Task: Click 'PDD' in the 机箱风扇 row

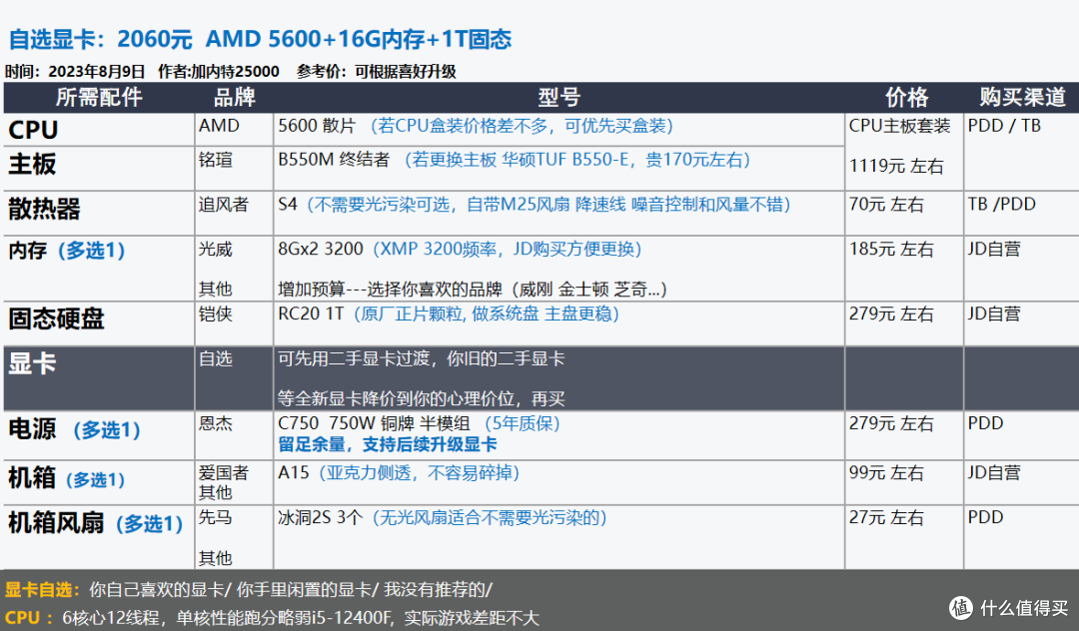Action: (x=985, y=517)
